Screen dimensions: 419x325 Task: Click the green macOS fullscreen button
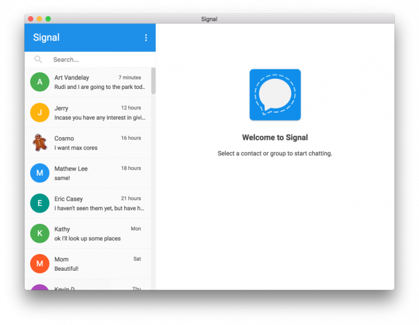point(48,19)
